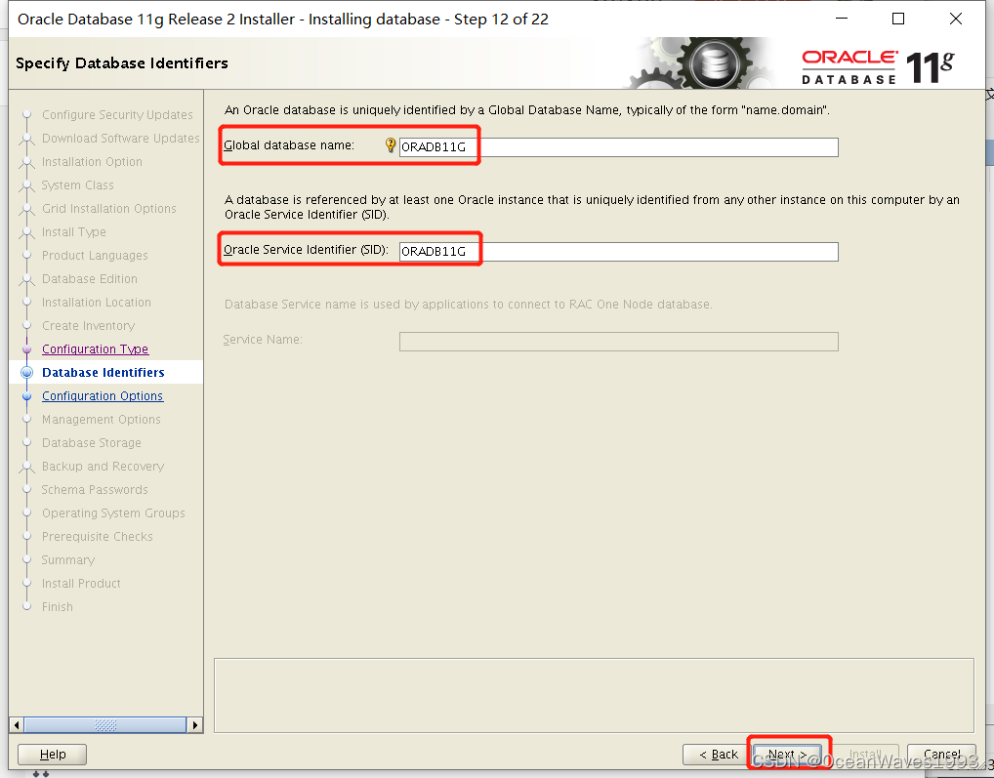Click Grid Installation Options step
Image resolution: width=994 pixels, height=778 pixels.
[x=109, y=209]
